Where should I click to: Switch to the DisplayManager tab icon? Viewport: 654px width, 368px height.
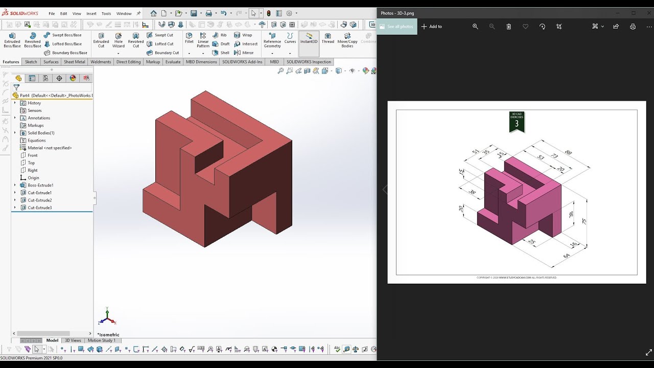[73, 78]
